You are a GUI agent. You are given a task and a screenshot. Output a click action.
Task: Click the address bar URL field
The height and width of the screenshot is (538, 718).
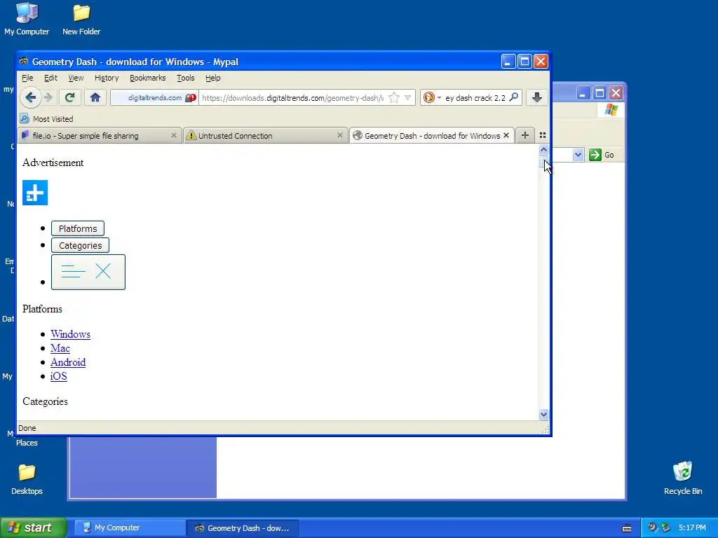click(293, 98)
